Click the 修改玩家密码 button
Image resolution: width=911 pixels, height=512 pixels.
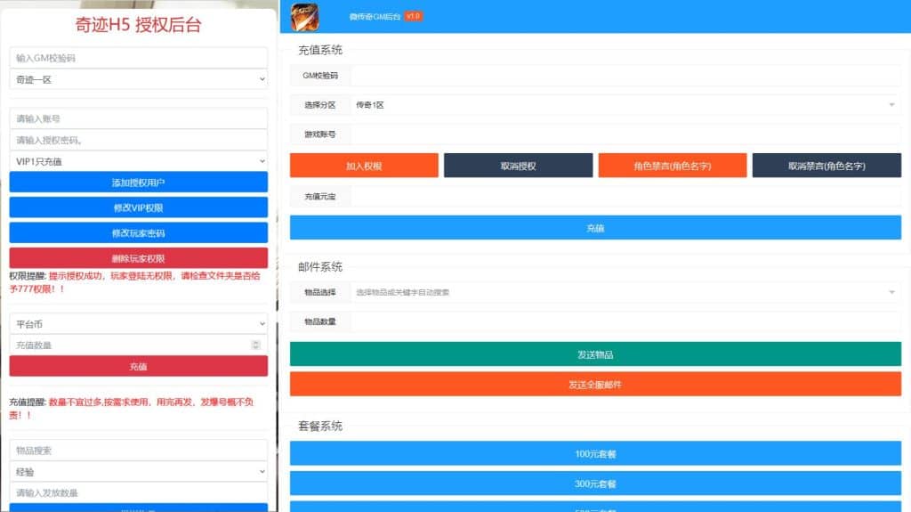138,233
